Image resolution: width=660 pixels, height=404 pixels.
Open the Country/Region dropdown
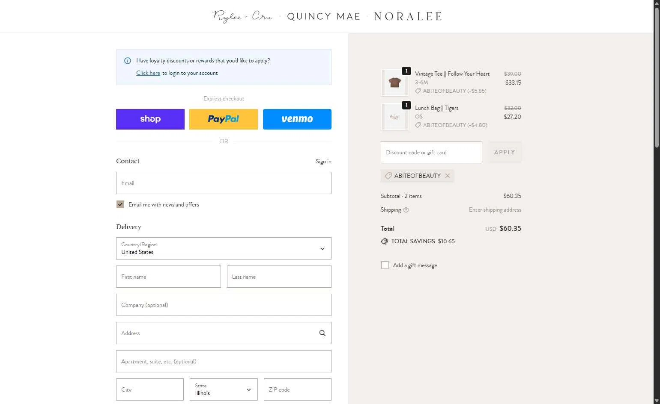(224, 248)
